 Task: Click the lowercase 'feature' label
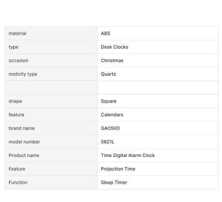click(x=16, y=115)
